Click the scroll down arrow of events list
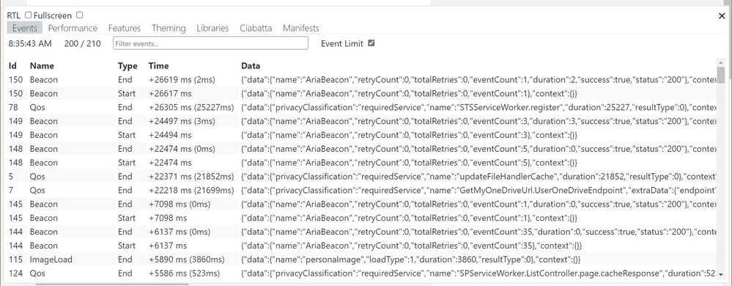 point(721,274)
